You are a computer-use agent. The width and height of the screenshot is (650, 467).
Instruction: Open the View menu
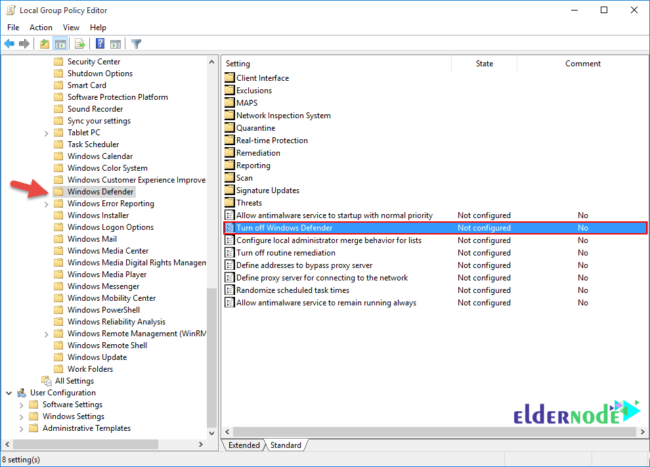(x=71, y=28)
